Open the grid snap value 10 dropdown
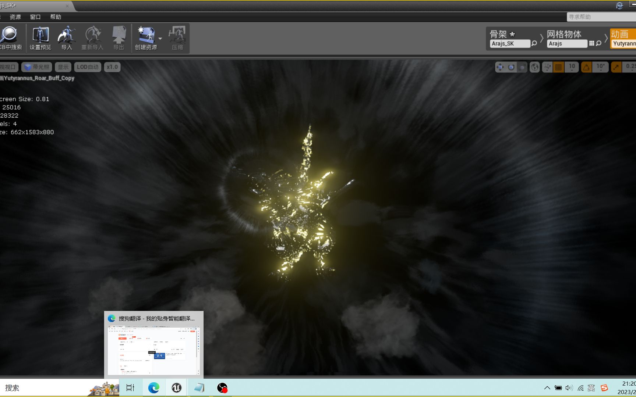The height and width of the screenshot is (397, 636). click(x=572, y=67)
